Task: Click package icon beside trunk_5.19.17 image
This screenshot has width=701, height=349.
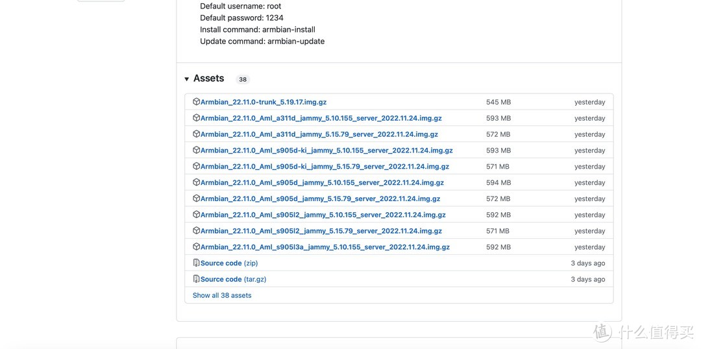Action: [x=196, y=102]
